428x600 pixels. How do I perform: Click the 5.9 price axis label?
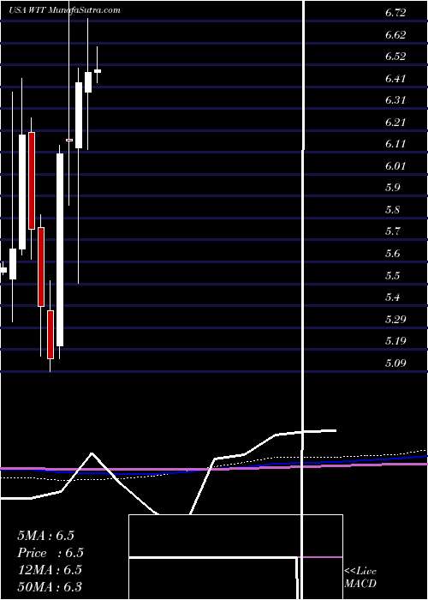tap(393, 188)
